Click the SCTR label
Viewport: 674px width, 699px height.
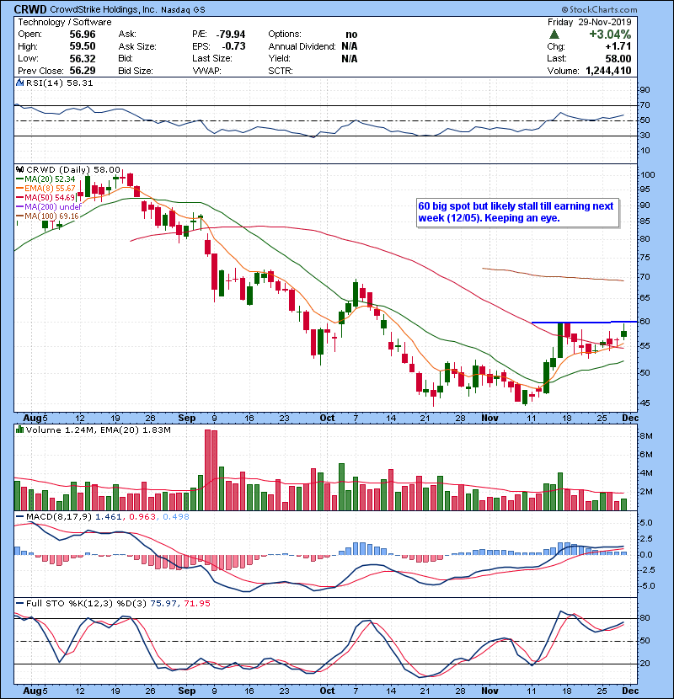281,71
